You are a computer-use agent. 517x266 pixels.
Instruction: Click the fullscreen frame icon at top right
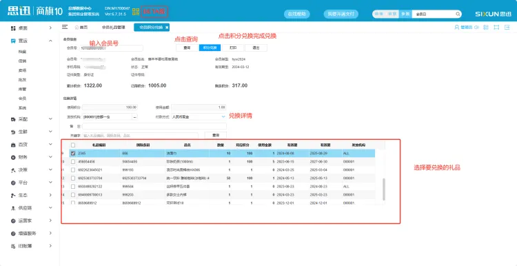click(496, 28)
